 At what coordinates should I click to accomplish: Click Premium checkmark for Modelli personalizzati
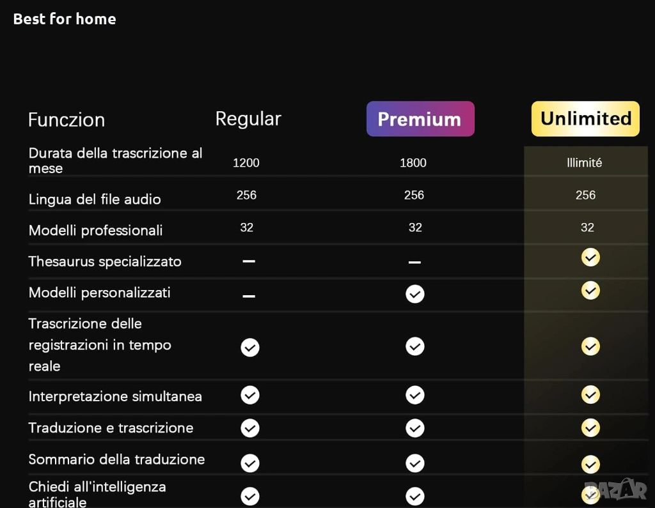(x=415, y=294)
